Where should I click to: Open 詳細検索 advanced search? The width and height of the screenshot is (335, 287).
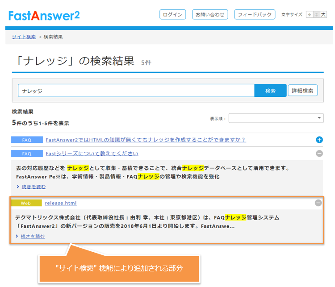(x=303, y=91)
